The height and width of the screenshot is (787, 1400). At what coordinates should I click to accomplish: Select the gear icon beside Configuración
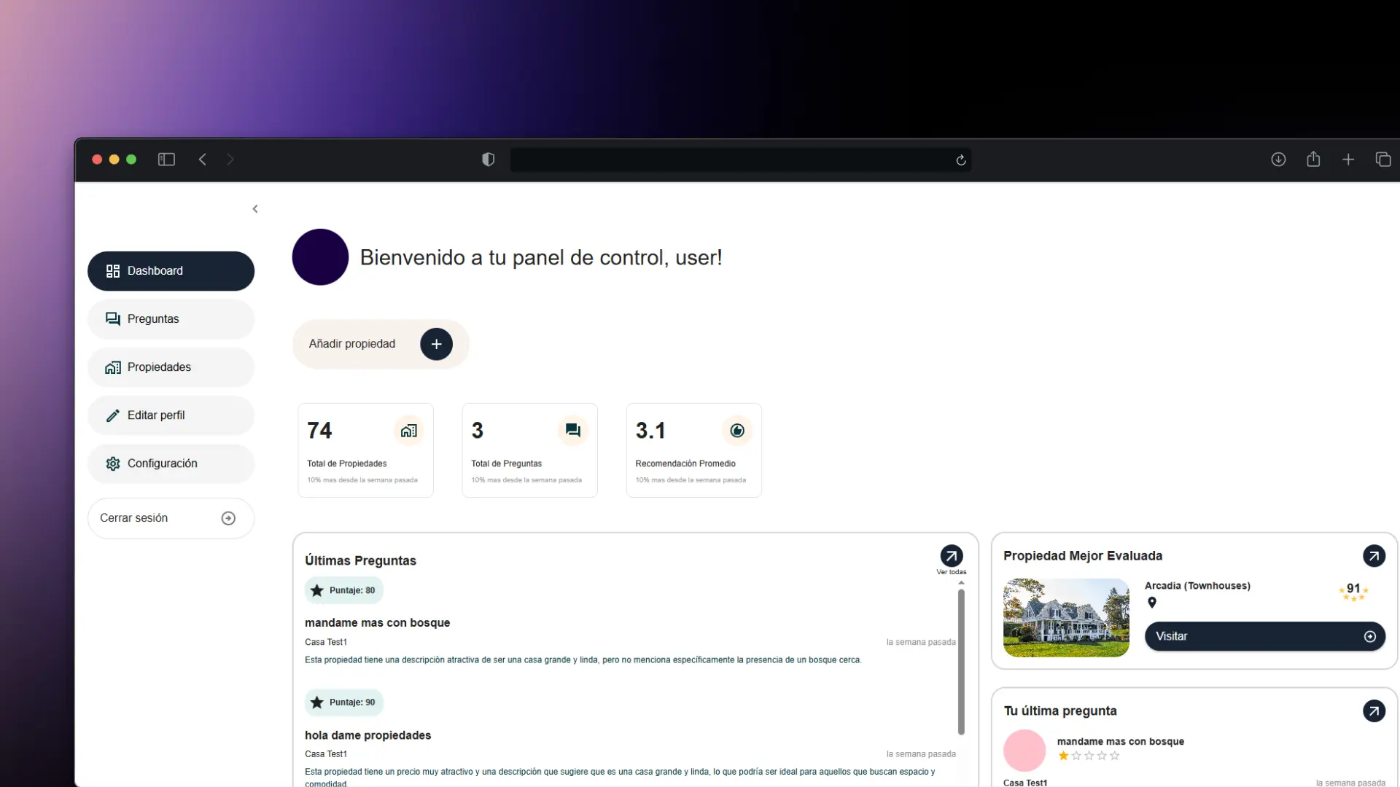point(113,463)
